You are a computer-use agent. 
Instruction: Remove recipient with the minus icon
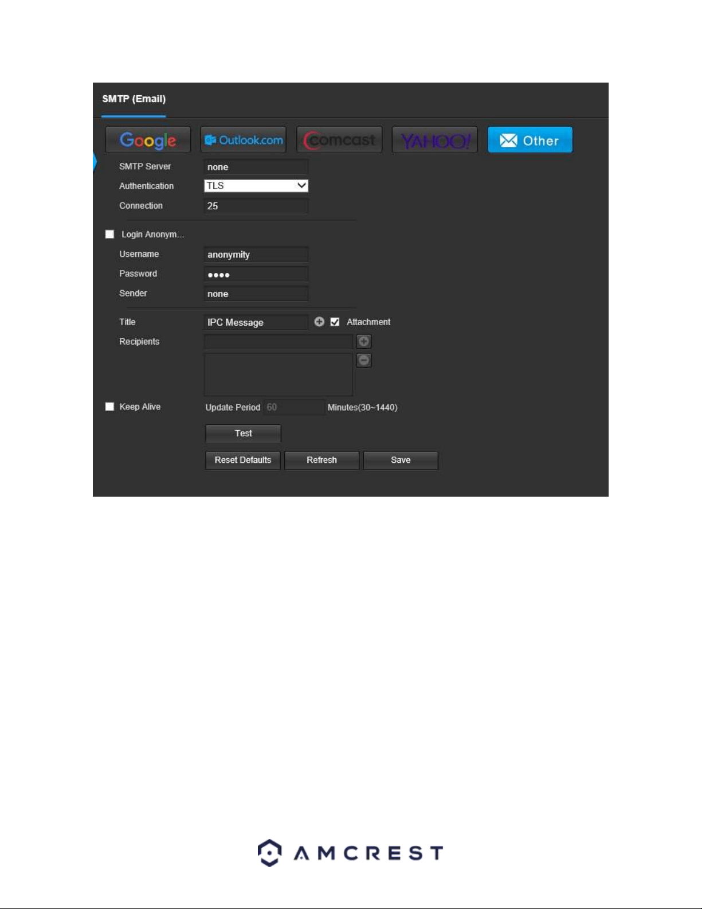click(364, 360)
